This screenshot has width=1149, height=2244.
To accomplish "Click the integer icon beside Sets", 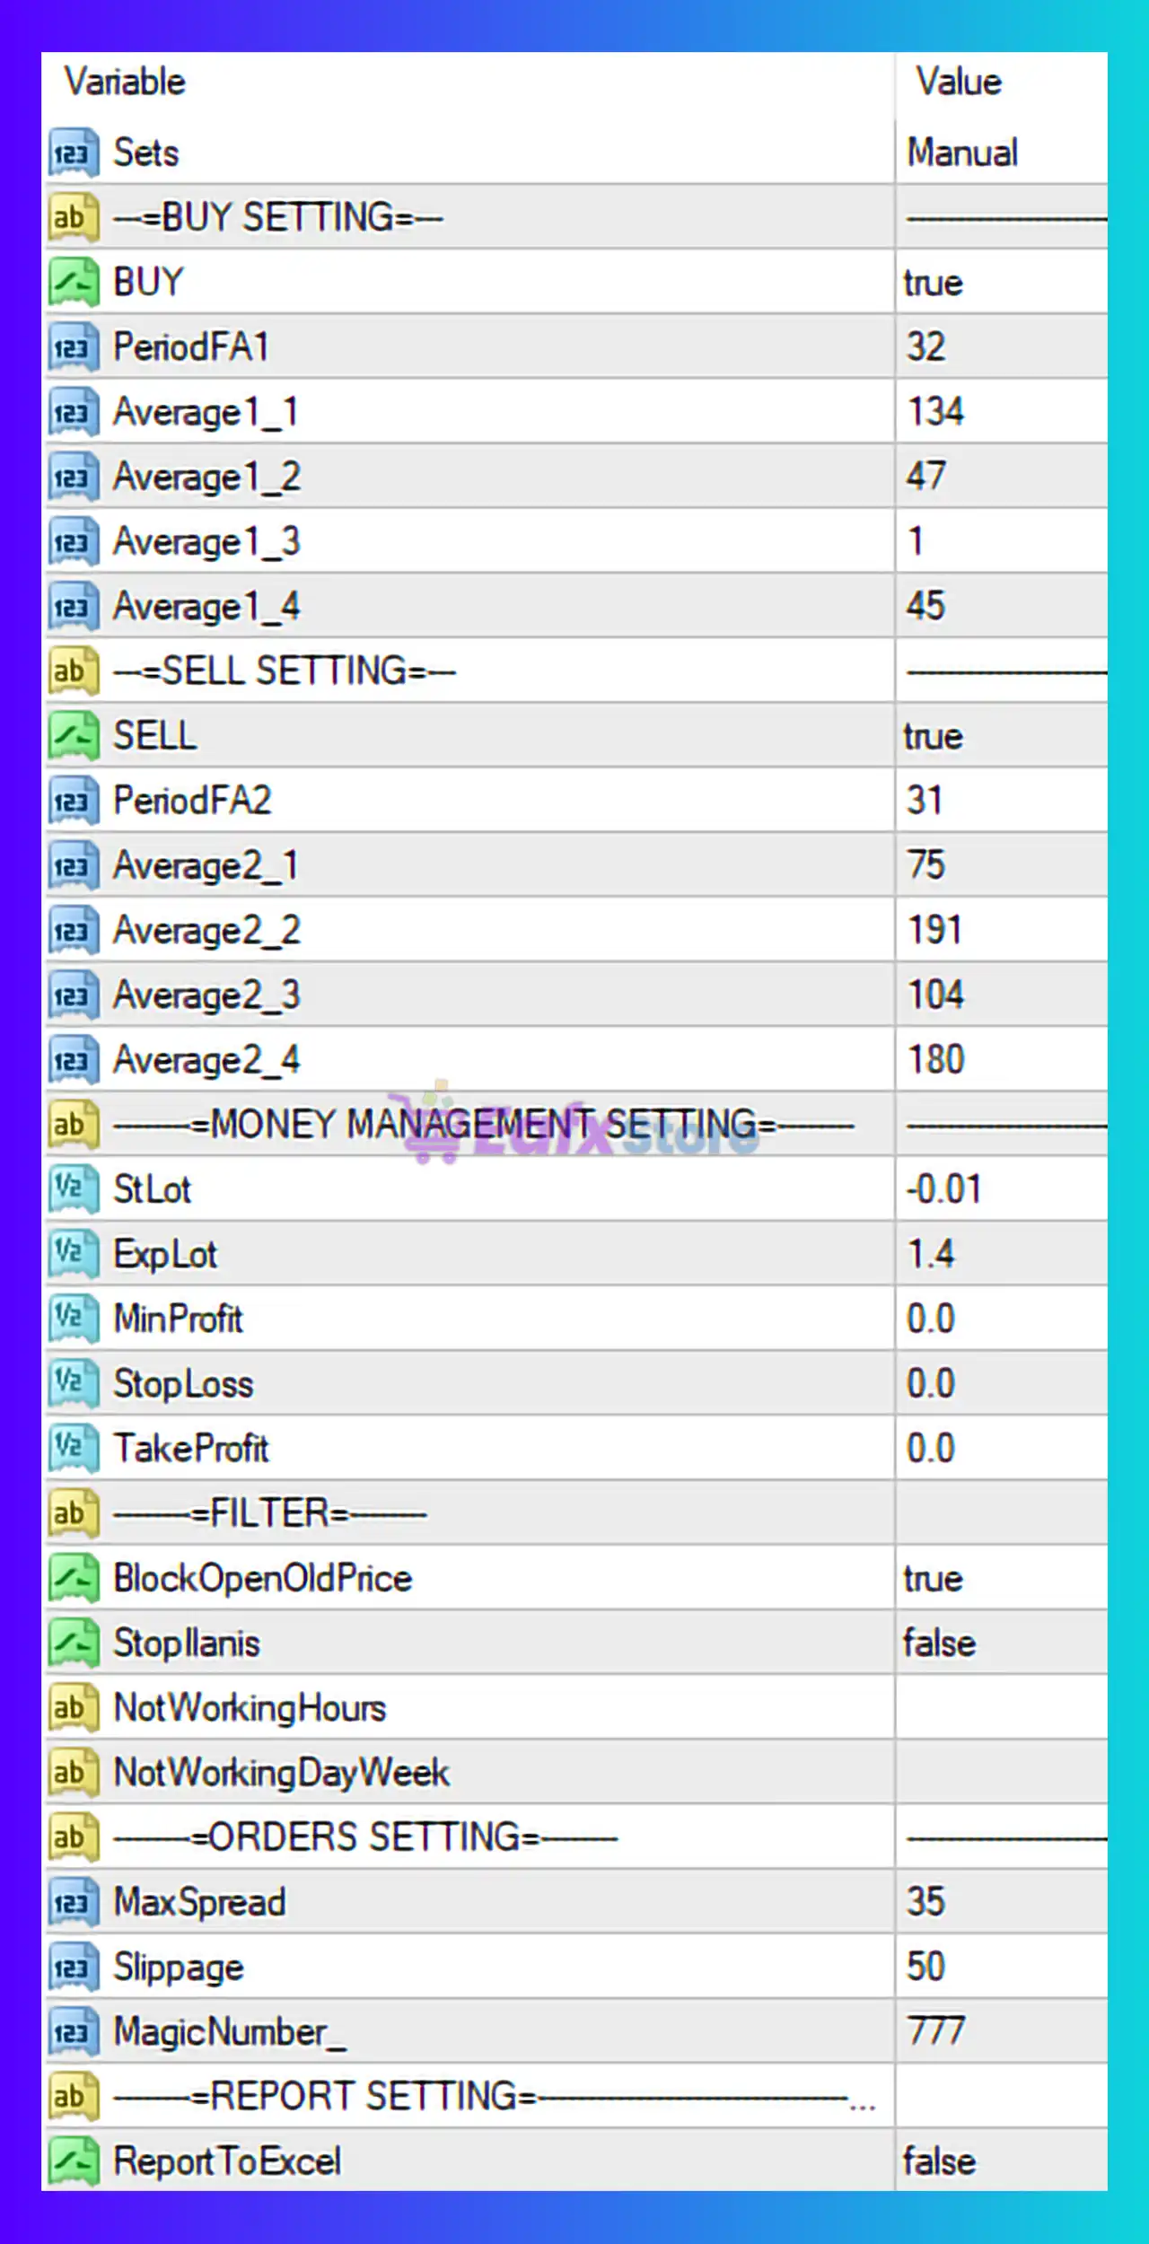I will tap(73, 153).
